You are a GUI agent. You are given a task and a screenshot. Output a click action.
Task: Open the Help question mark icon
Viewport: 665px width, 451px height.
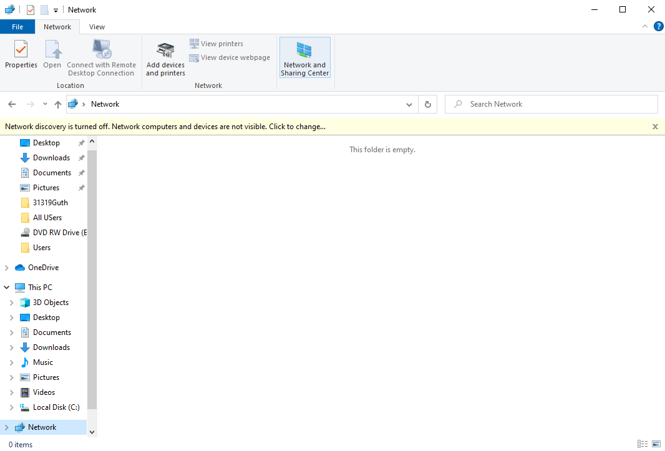click(658, 26)
